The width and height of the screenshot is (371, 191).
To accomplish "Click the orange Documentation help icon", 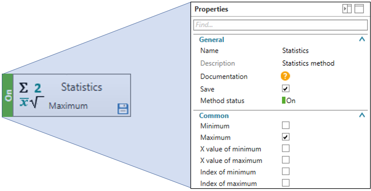I will pos(286,76).
